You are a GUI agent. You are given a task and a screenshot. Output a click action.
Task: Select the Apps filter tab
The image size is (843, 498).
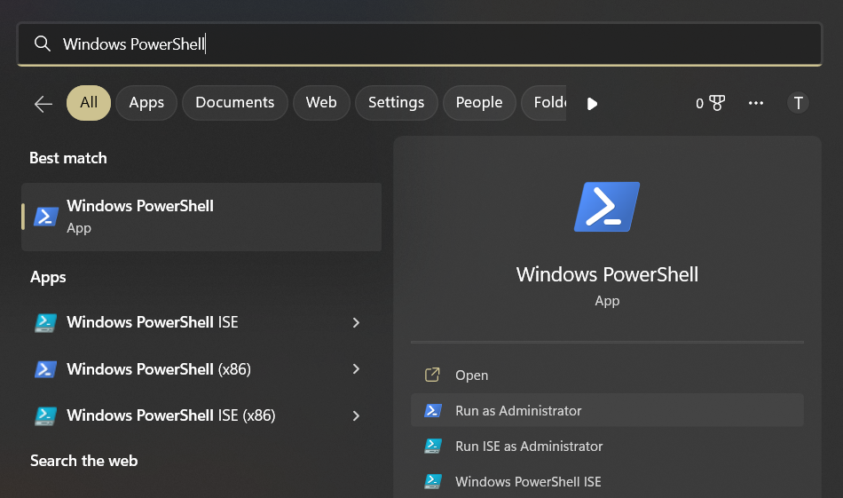click(146, 103)
